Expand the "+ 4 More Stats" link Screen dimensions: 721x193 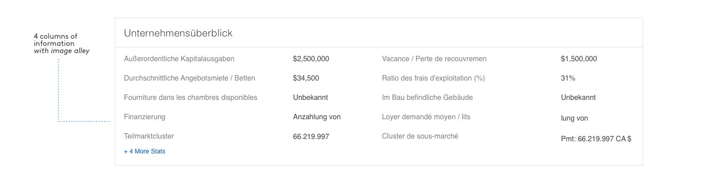tap(145, 152)
